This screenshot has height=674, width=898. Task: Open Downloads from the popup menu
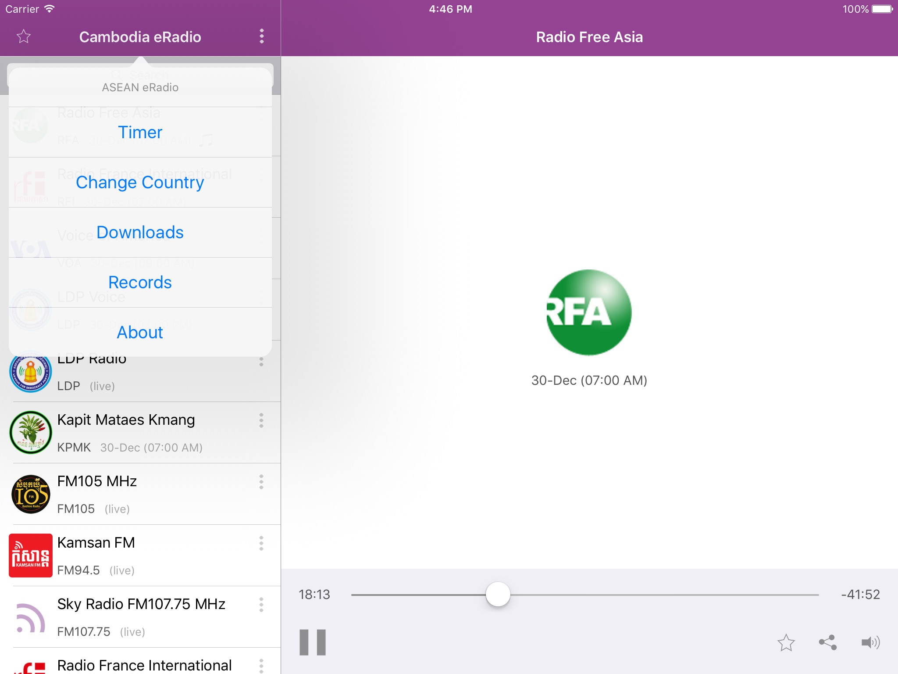(x=140, y=232)
